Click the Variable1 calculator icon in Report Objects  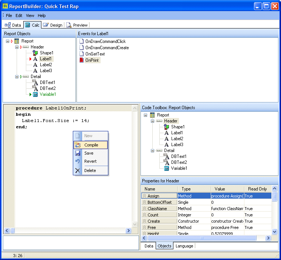click(35, 94)
